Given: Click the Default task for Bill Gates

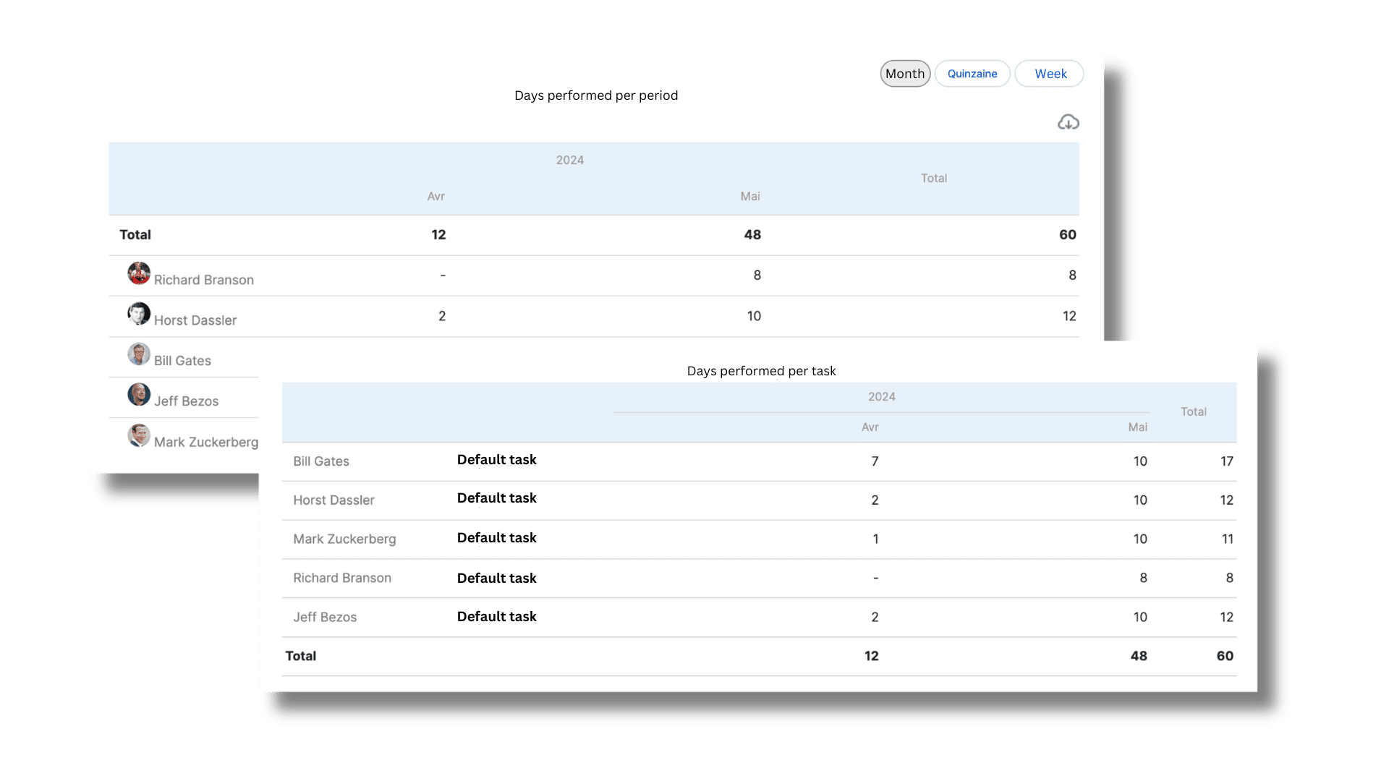Looking at the screenshot, I should [496, 460].
